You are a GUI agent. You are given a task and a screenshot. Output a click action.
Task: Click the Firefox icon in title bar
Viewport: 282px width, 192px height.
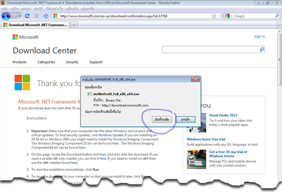click(x=3, y=3)
